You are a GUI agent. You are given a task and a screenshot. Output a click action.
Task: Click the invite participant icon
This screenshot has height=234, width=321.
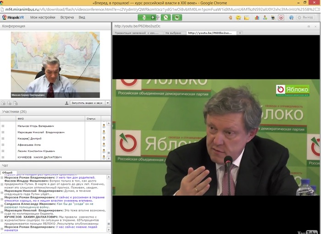[265, 17]
